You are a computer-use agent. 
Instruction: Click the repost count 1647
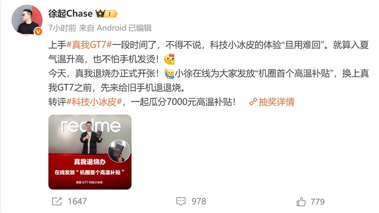pos(77,201)
